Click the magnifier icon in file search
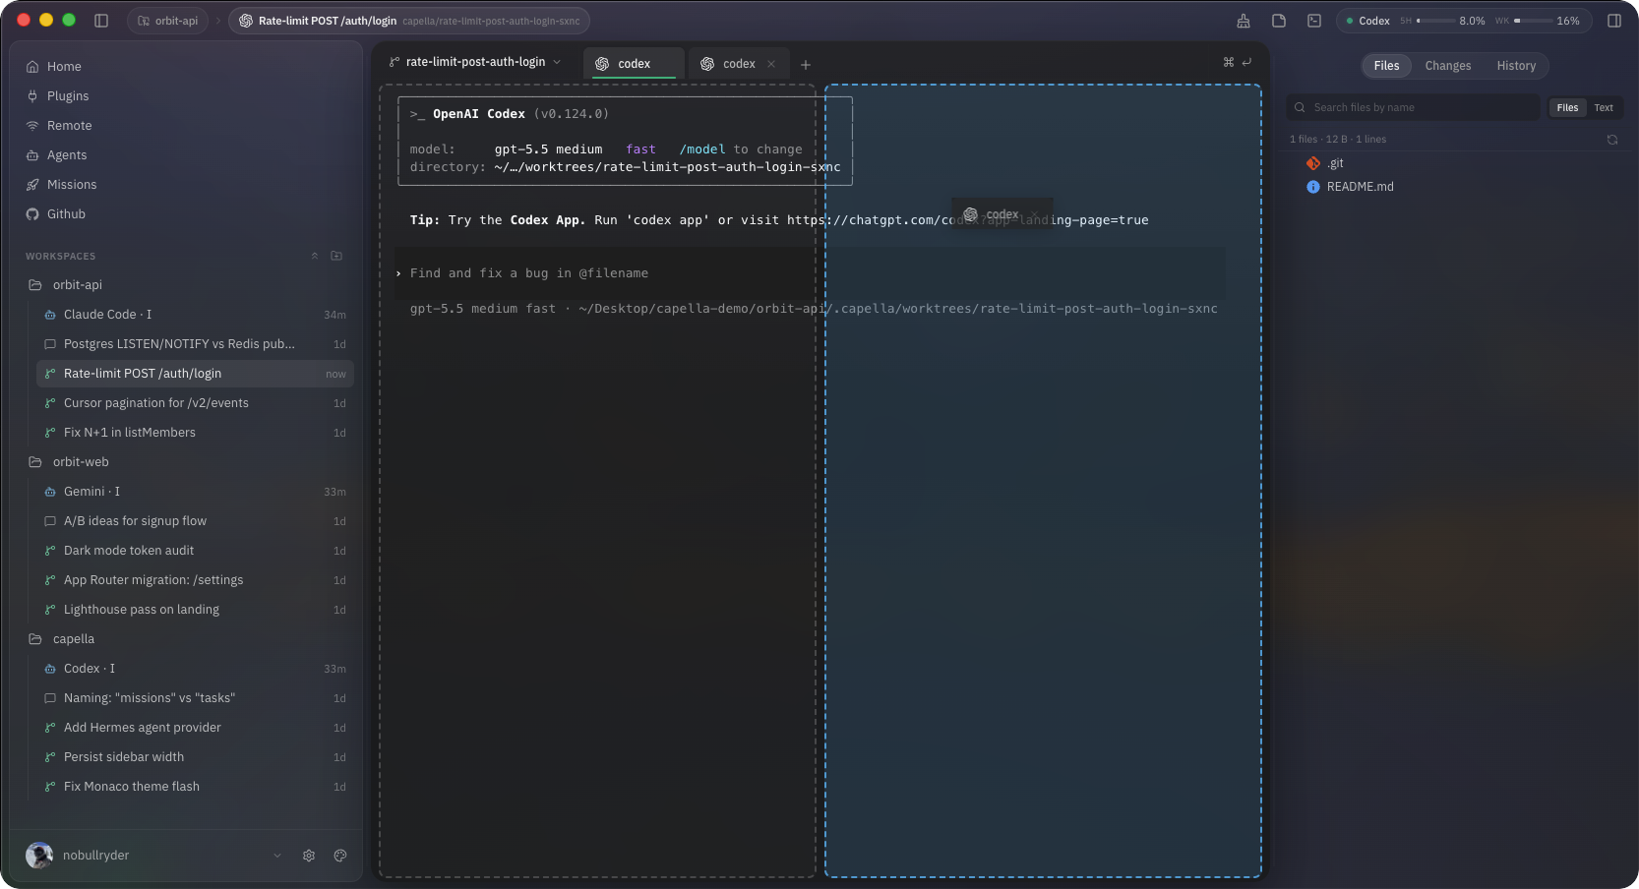 (1301, 108)
